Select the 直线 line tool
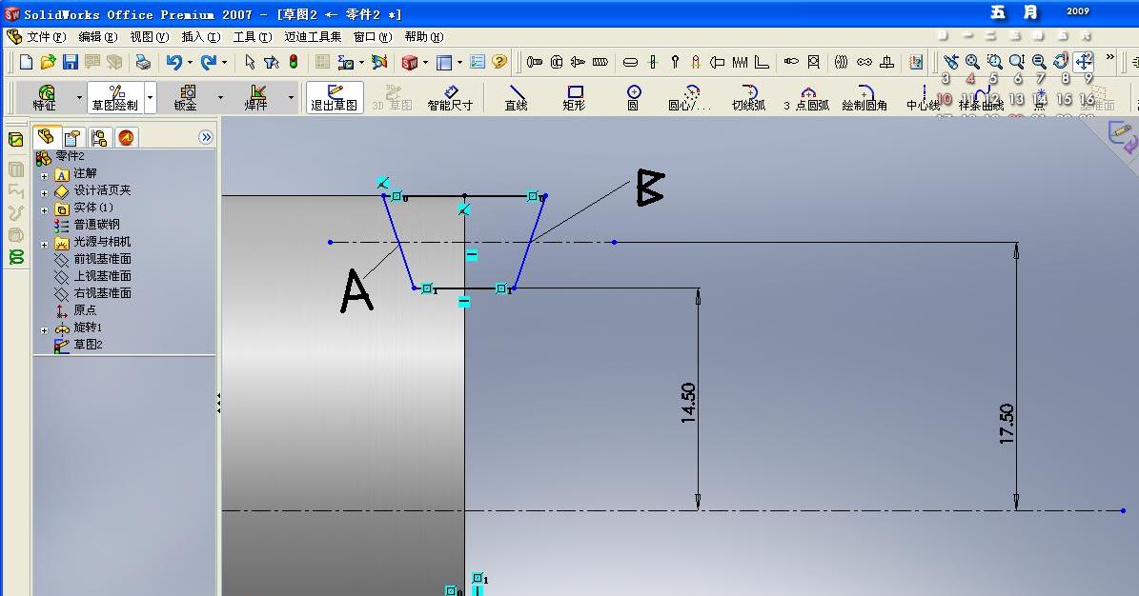The image size is (1139, 596). (517, 97)
